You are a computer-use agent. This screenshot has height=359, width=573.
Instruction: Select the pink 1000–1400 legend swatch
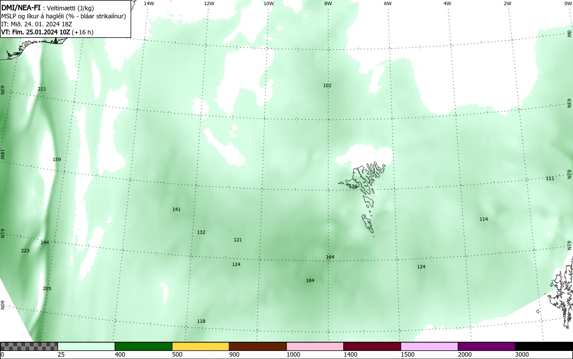point(315,346)
